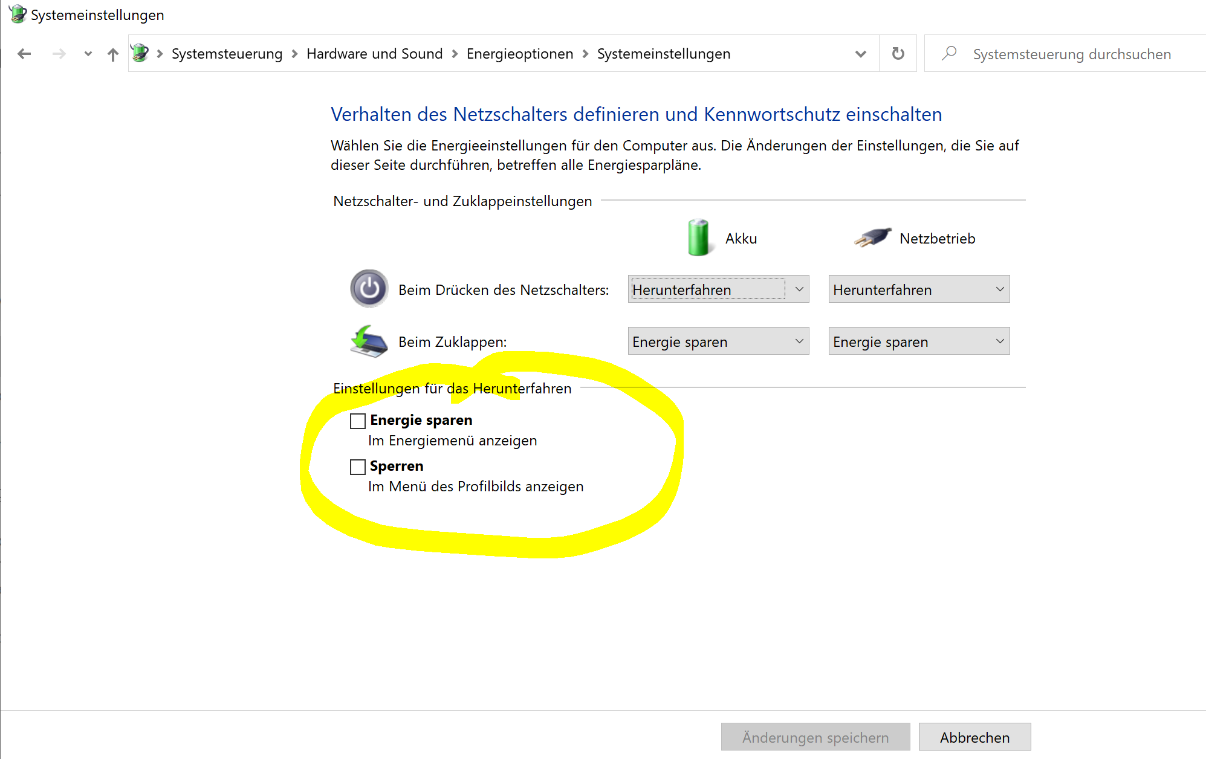Expand chevron after Energieoptionen breadcrumb

[585, 54]
